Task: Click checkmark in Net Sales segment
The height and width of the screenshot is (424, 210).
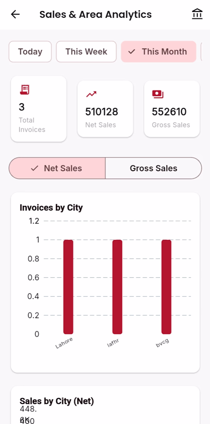Action: (34, 168)
